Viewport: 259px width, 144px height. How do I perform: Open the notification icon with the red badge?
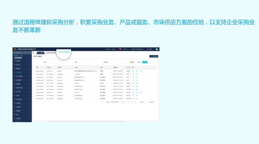coord(120,49)
